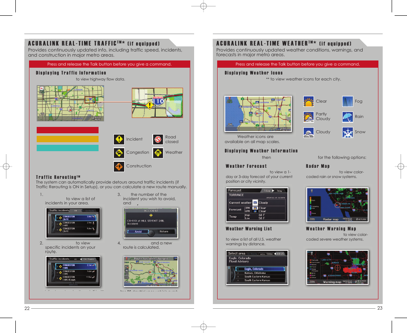The image size is (407, 333).
Task: Click the yellow diamond icon in ACCIDENT dialog
Action: 151,215
